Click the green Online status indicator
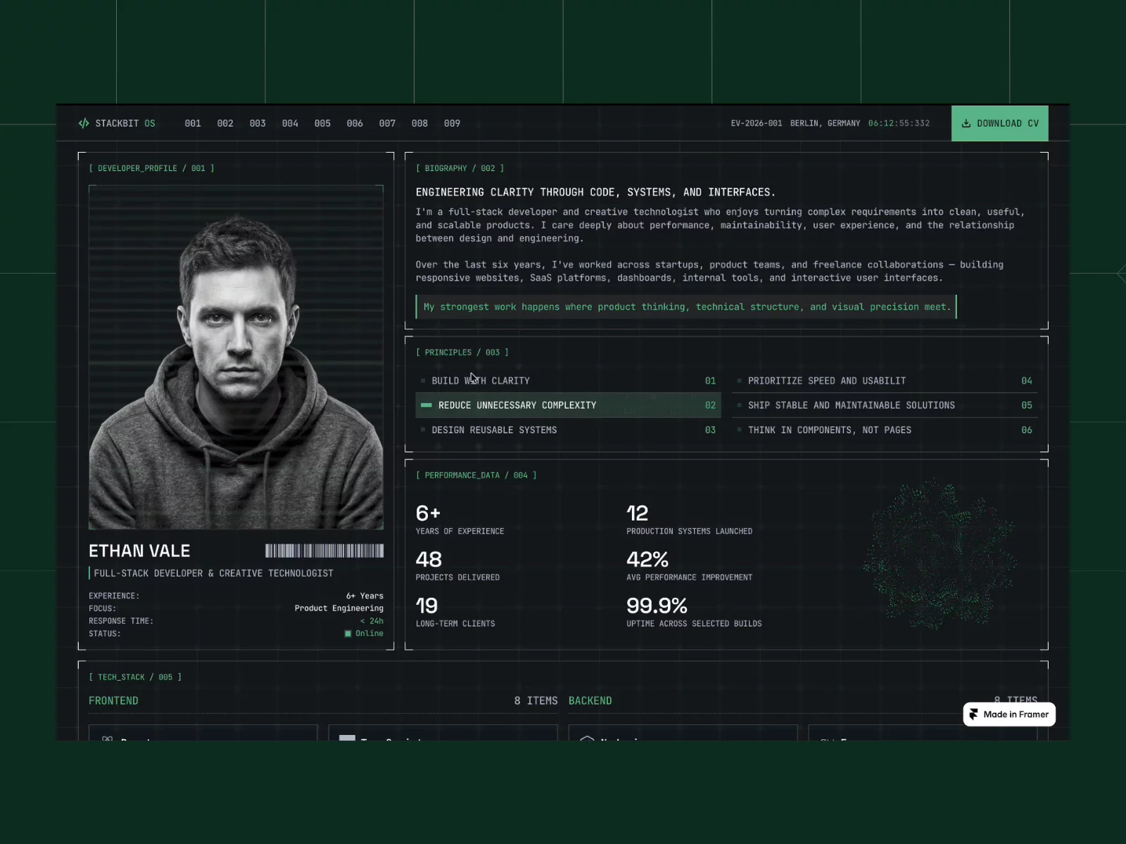1126x844 pixels. pyautogui.click(x=348, y=634)
